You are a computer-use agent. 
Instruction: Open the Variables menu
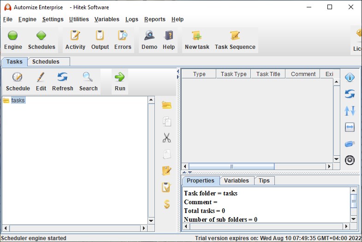pyautogui.click(x=107, y=19)
